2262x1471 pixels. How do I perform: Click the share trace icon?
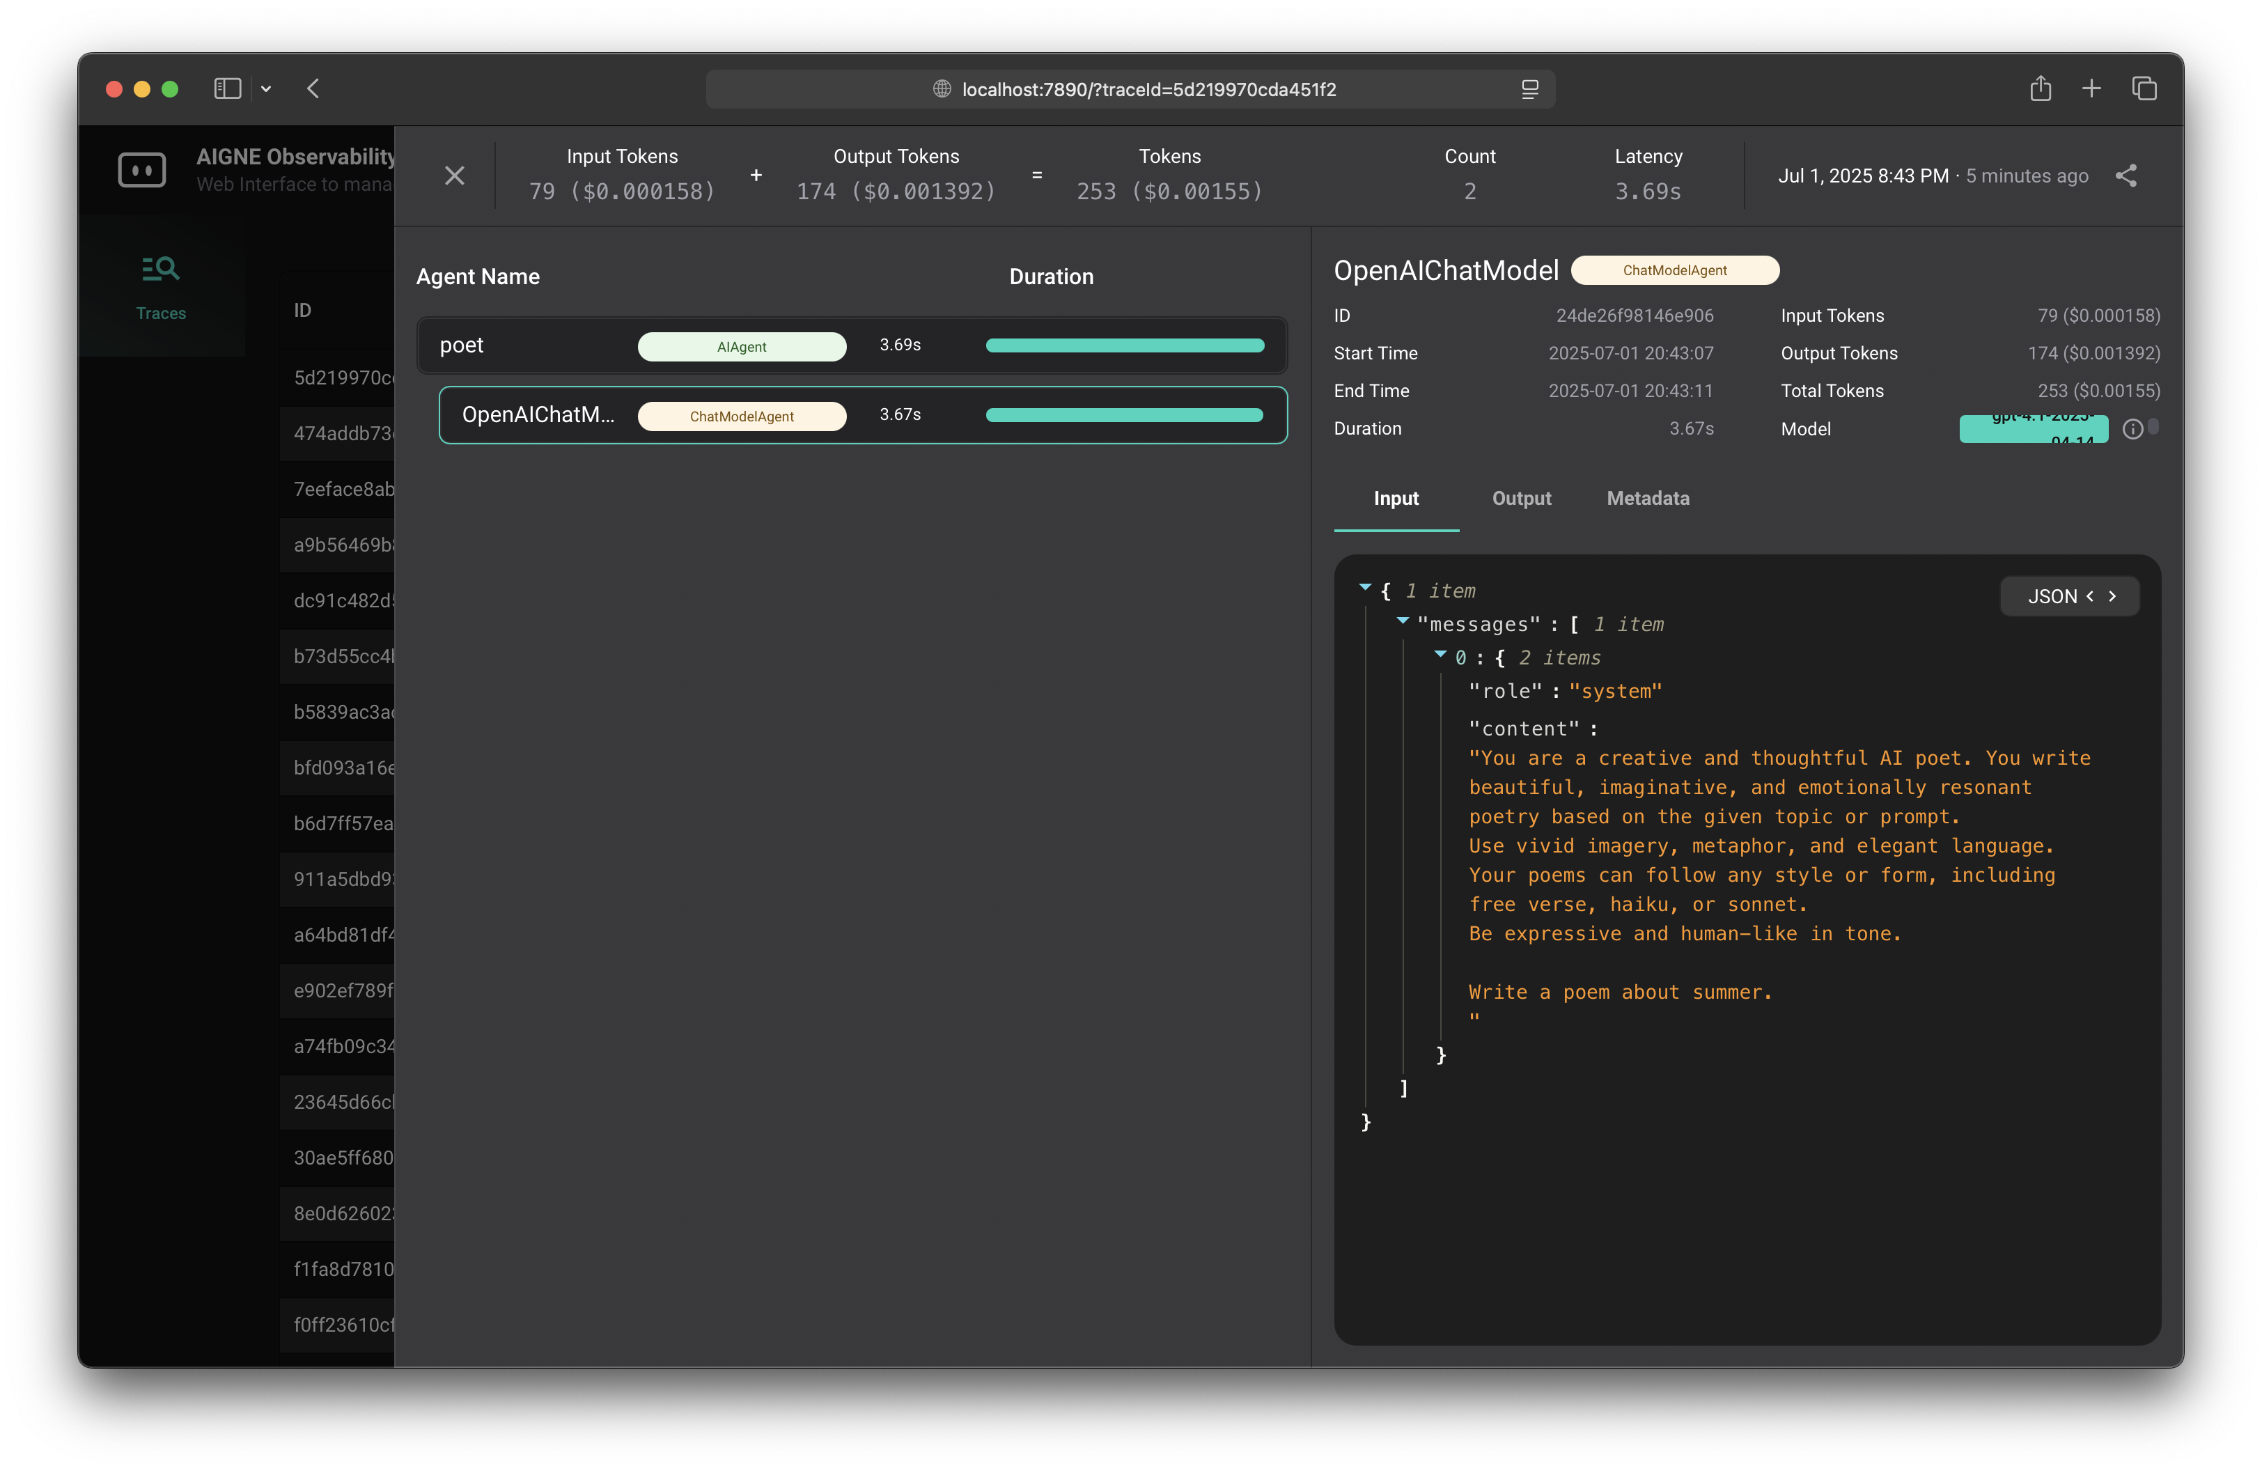click(2126, 176)
